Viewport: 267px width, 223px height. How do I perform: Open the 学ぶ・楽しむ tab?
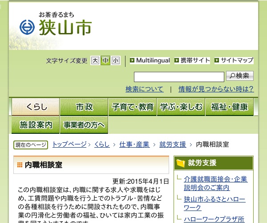(x=181, y=107)
